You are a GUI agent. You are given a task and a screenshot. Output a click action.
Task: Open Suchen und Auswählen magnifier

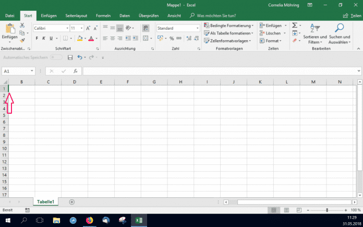tap(339, 28)
